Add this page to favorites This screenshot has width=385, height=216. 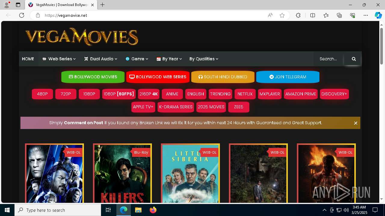pos(282,15)
